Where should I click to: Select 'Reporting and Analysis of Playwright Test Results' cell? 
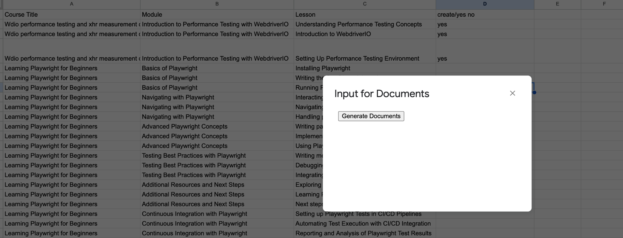point(365,233)
